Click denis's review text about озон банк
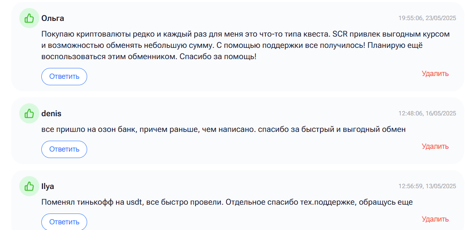Viewport: 467px width, 230px height. point(224,130)
